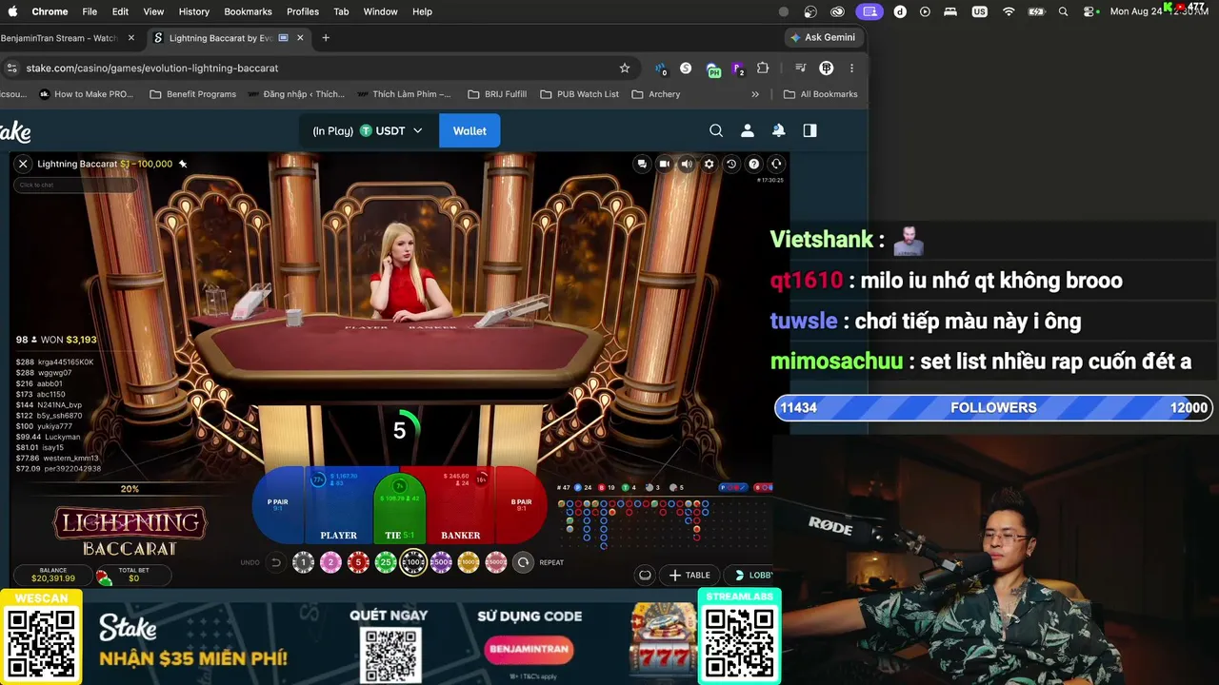Viewport: 1219px width, 685px height.
Task: Open Stake notifications bell
Action: [779, 130]
